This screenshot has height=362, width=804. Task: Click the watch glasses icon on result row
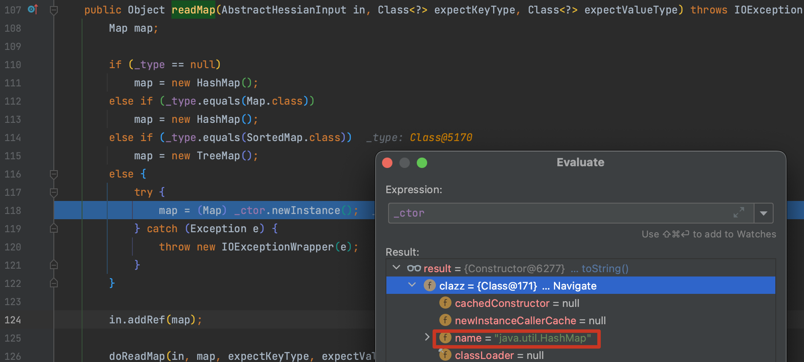pyautogui.click(x=414, y=268)
